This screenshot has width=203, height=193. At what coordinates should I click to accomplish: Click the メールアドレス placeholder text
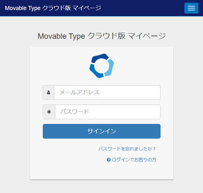tap(80, 92)
